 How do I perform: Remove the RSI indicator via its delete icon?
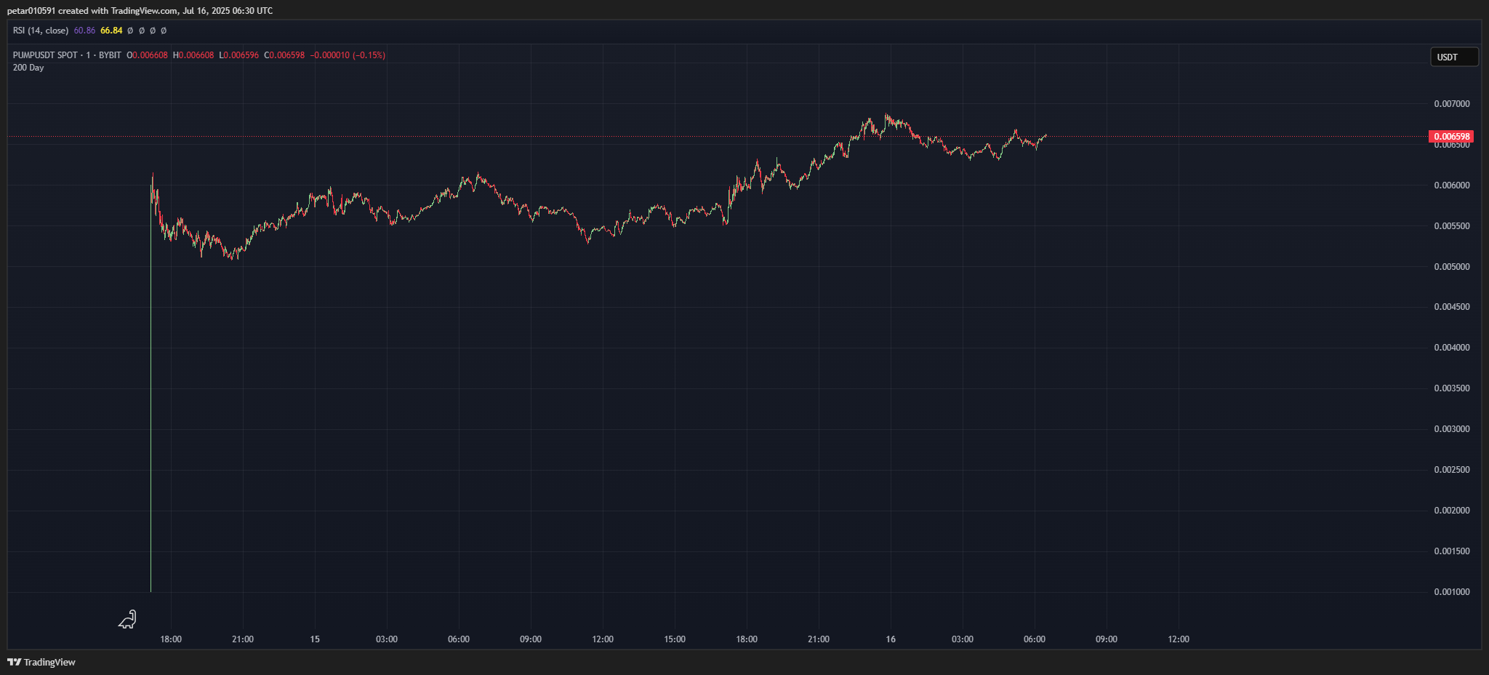[x=153, y=31]
